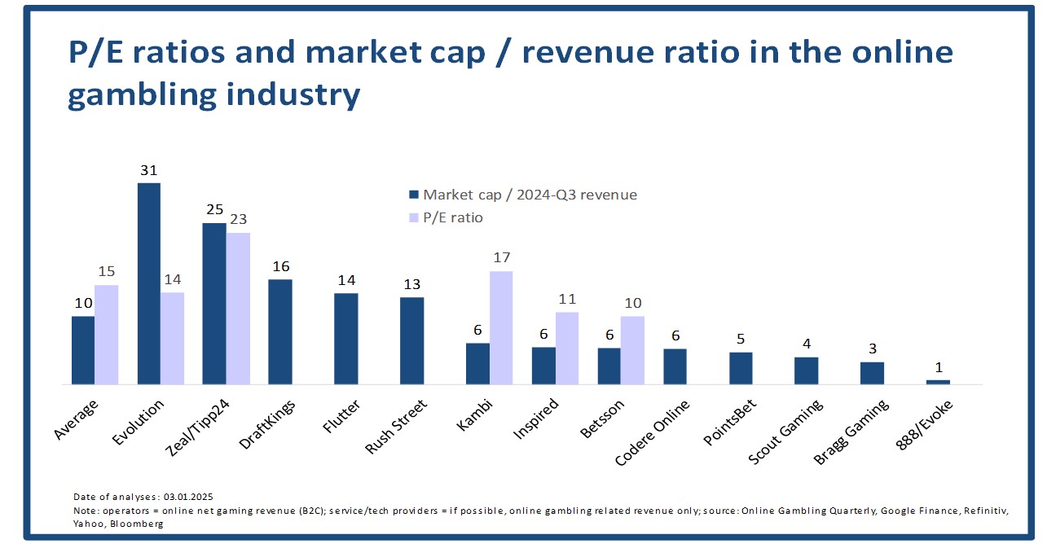The height and width of the screenshot is (548, 1047).
Task: Select the data value '13' above Rush Street
Action: coord(412,284)
